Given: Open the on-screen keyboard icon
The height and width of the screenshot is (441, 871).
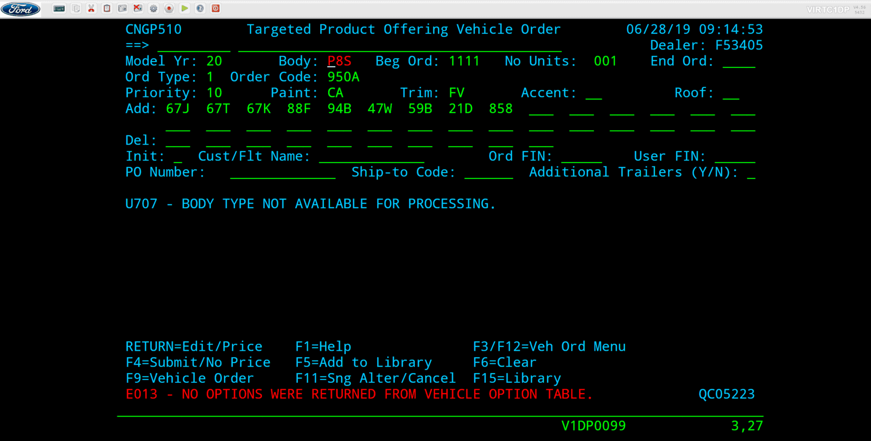Looking at the screenshot, I should coord(59,9).
